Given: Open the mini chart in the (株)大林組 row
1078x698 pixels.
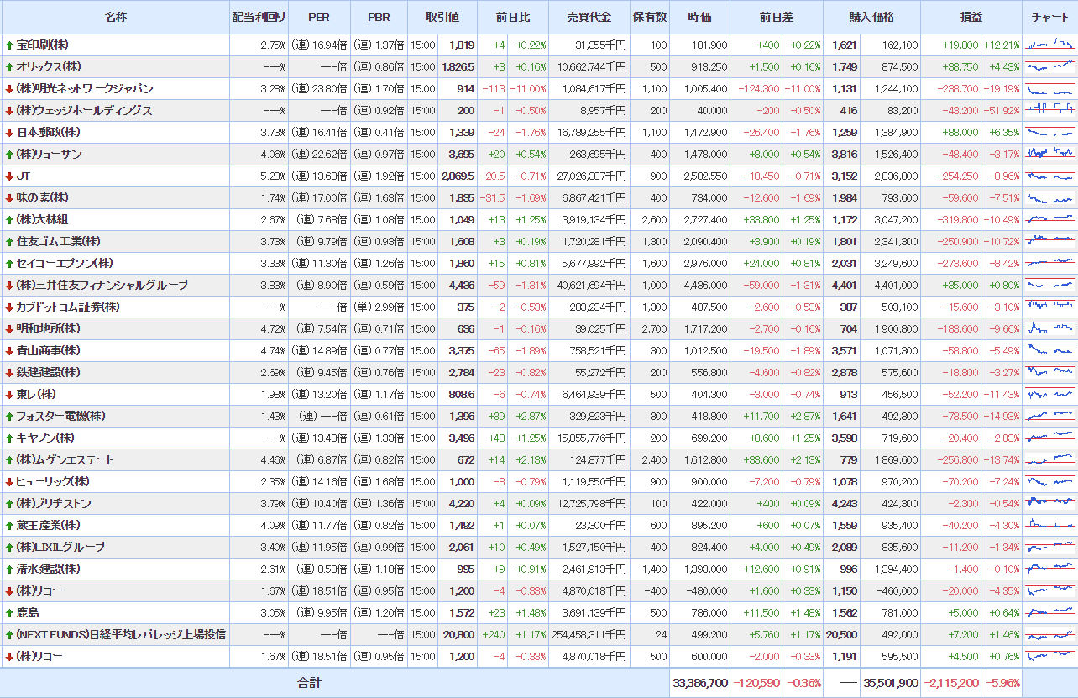Looking at the screenshot, I should (1050, 219).
